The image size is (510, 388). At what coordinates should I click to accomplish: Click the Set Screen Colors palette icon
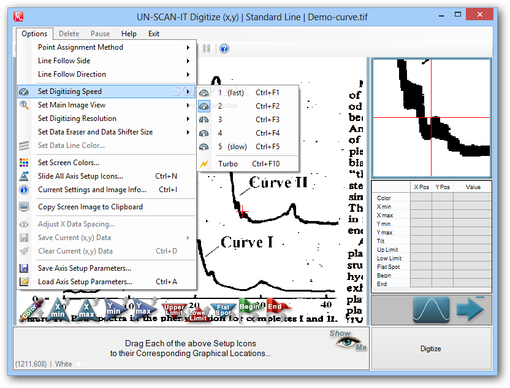pyautogui.click(x=24, y=163)
